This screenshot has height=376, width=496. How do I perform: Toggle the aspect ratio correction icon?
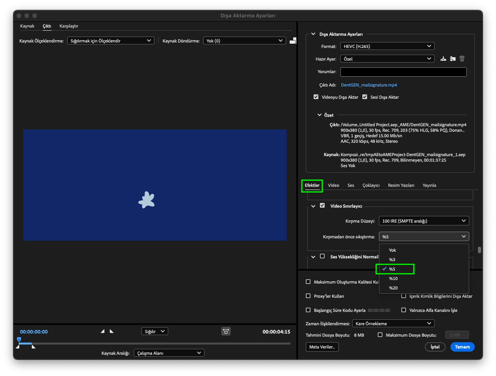point(226,331)
